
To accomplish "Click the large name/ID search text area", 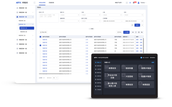I will (x=49, y=18).
